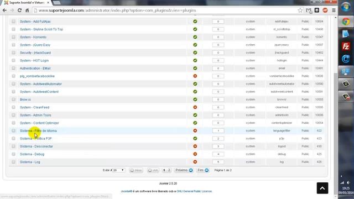354x199 pixels.
Task: Disable the System - Add FullAjax plugin status icon
Action: pyautogui.click(x=195, y=22)
